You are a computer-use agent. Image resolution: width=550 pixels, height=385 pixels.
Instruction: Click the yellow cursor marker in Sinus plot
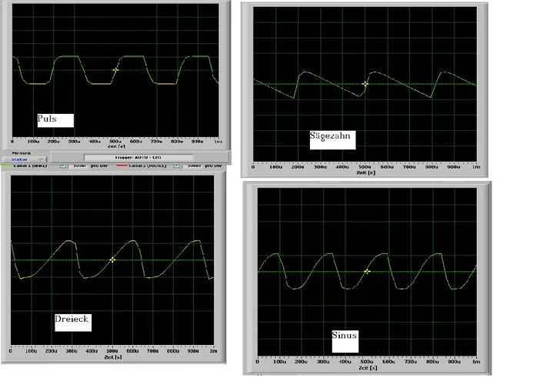point(367,271)
